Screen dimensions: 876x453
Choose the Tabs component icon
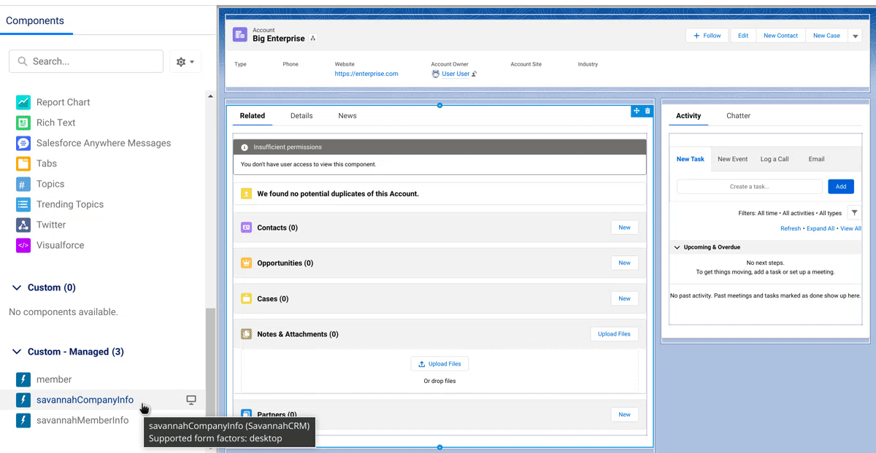(23, 164)
